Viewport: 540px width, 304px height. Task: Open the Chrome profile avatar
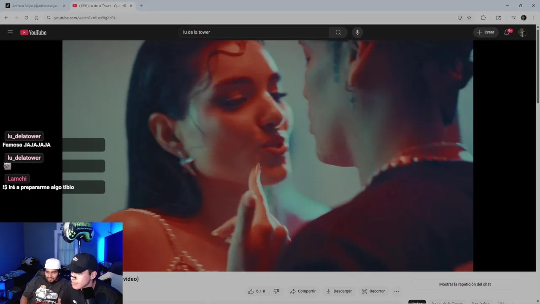coord(524,18)
